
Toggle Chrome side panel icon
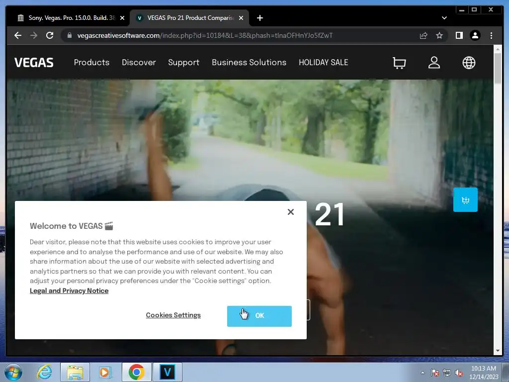point(459,35)
